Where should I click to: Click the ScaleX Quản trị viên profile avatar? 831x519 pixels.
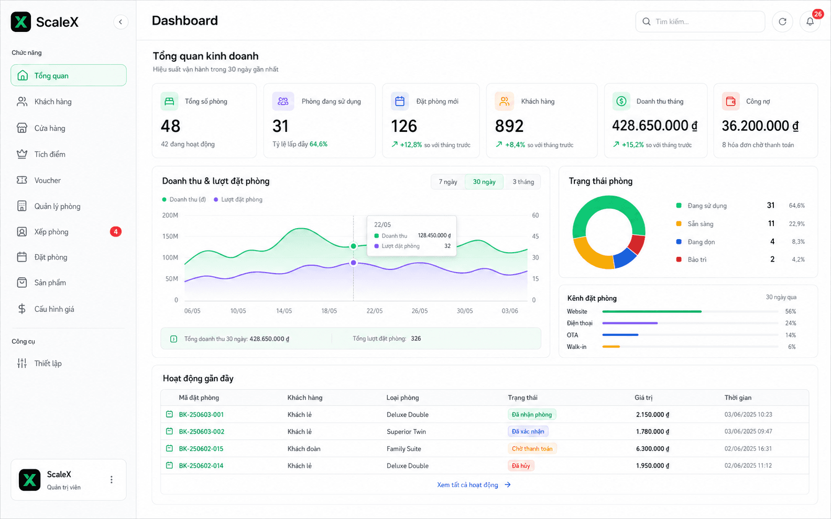(30, 480)
